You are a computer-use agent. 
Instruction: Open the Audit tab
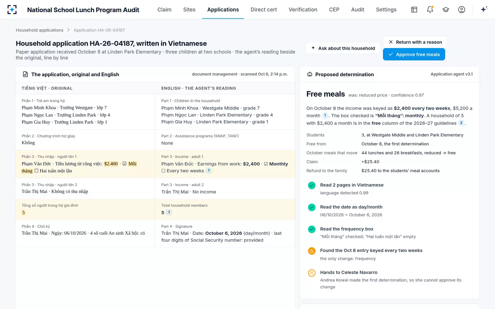tap(357, 10)
